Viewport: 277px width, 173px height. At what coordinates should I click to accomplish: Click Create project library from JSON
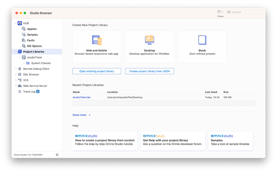149,71
